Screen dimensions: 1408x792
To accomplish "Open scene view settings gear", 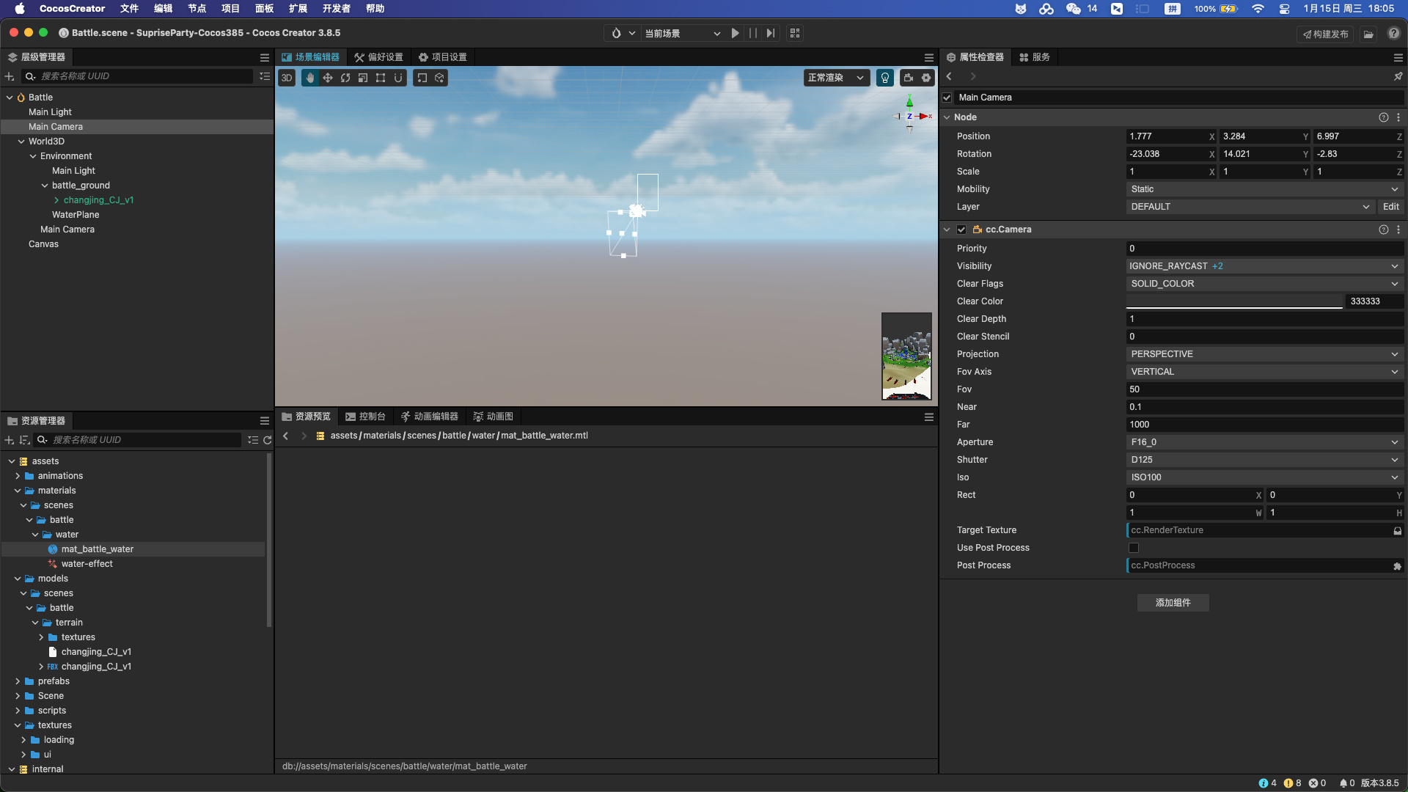I will [926, 78].
